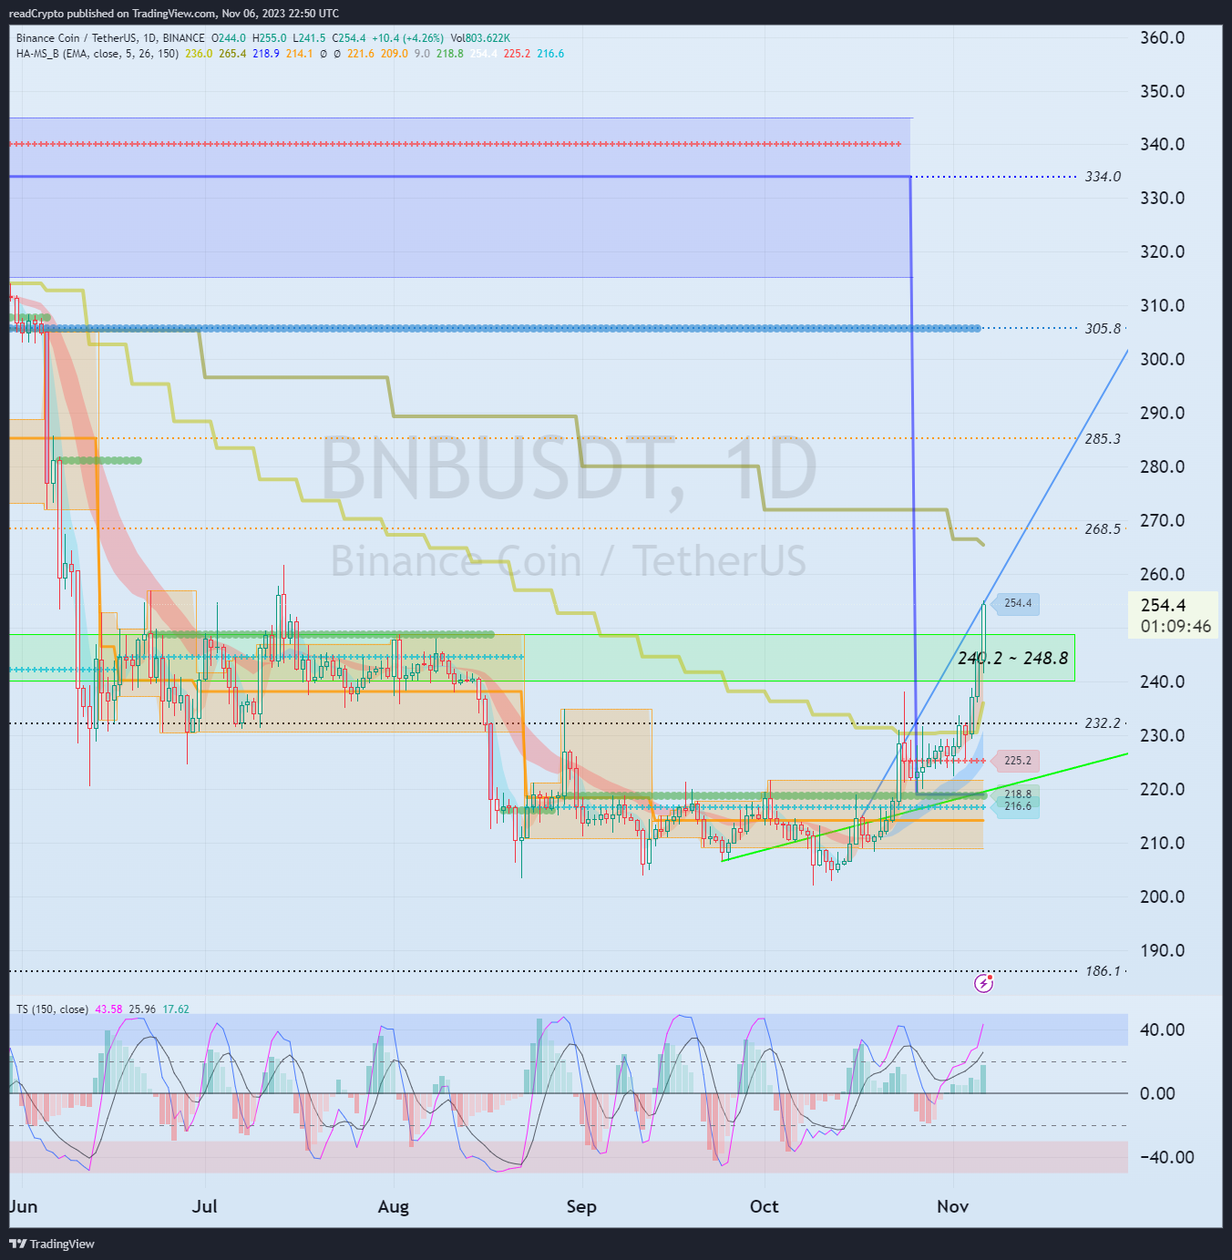Click the 17.62 value in TS legend

point(176,1009)
